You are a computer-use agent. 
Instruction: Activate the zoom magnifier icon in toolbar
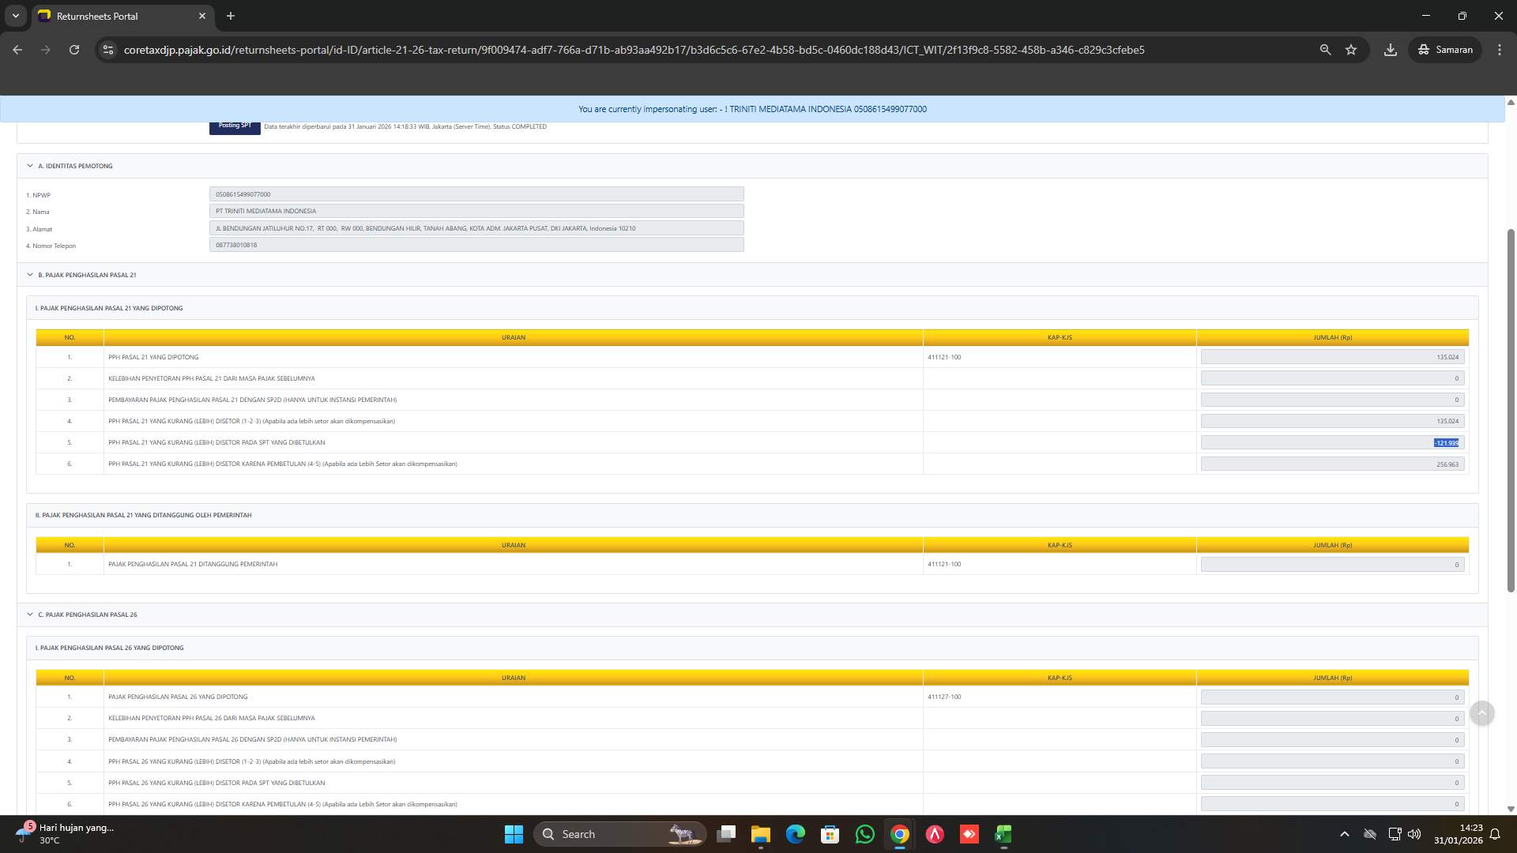tap(1325, 49)
